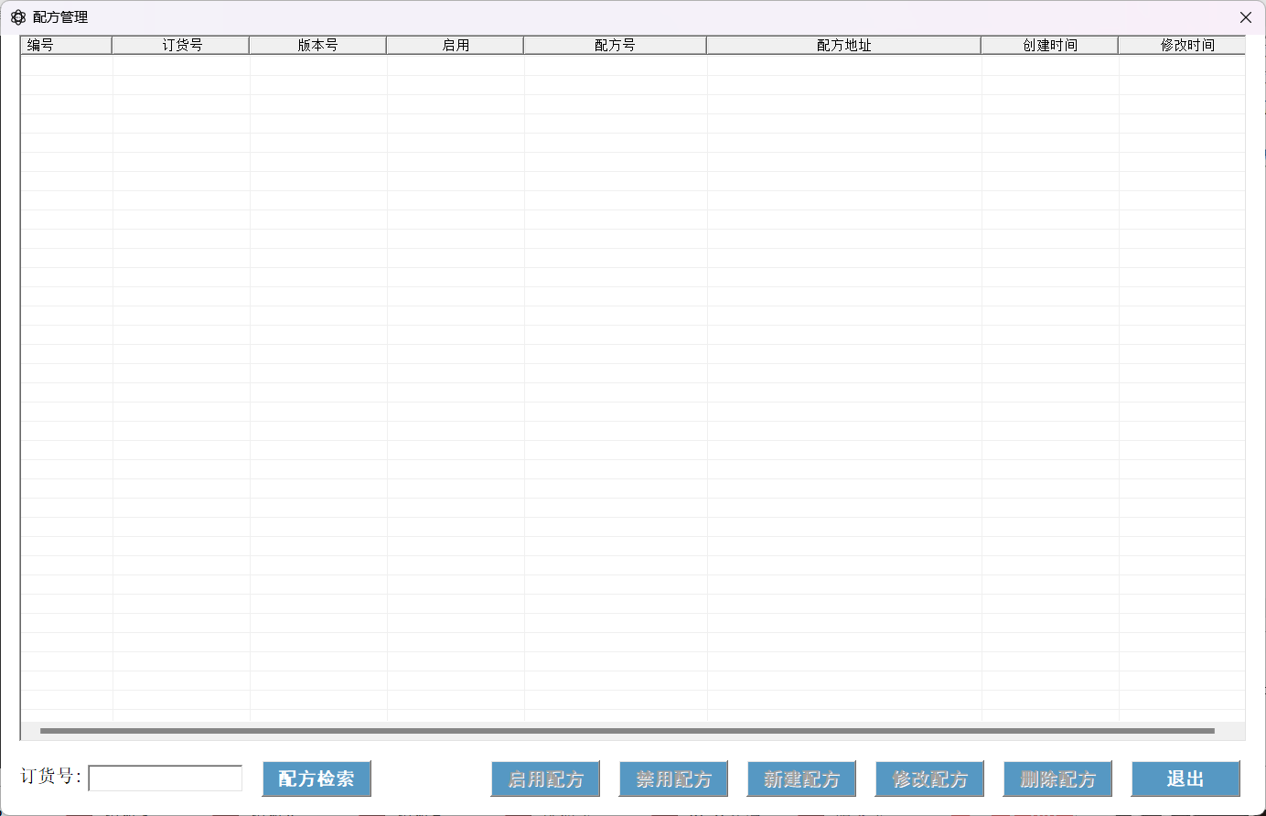Sort by the 版本号 column header
The width and height of the screenshot is (1266, 816).
[x=317, y=45]
